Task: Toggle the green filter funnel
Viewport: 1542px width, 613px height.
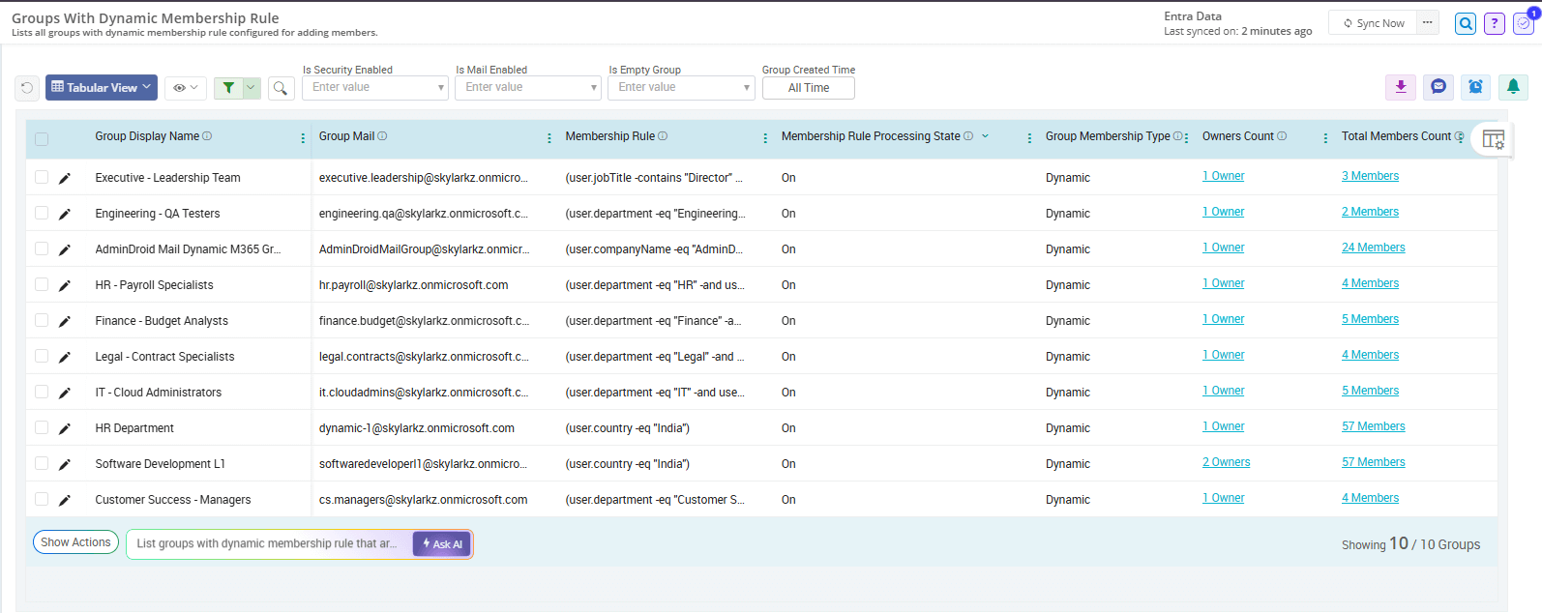Action: (x=228, y=88)
